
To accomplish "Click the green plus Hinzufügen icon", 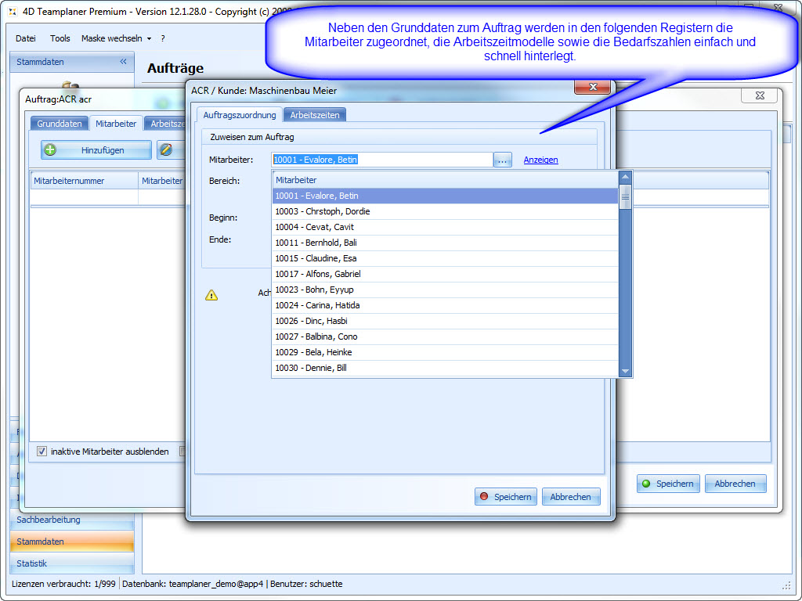I will [x=50, y=150].
